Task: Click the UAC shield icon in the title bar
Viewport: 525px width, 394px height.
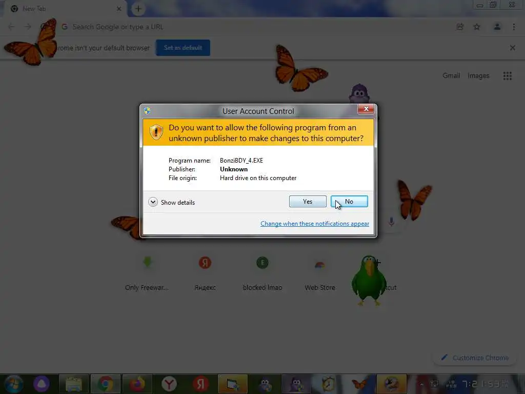Action: pyautogui.click(x=147, y=111)
